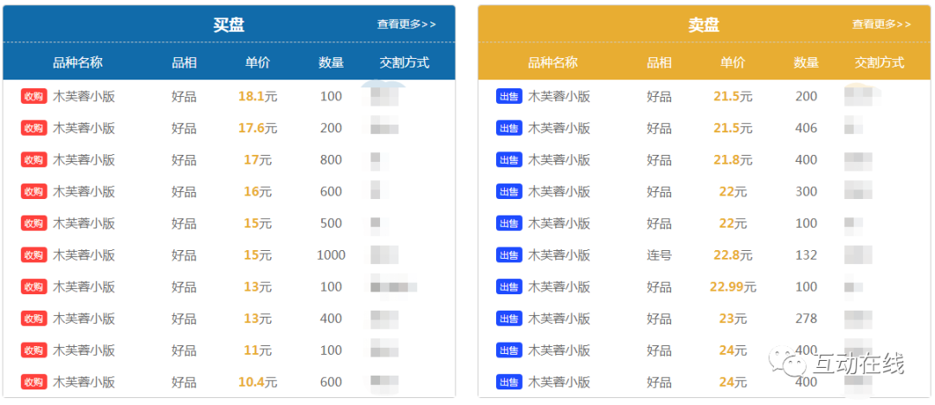This screenshot has height=405, width=935.
Task: Select 出售 badge on the 21.8元 row
Action: 509,159
